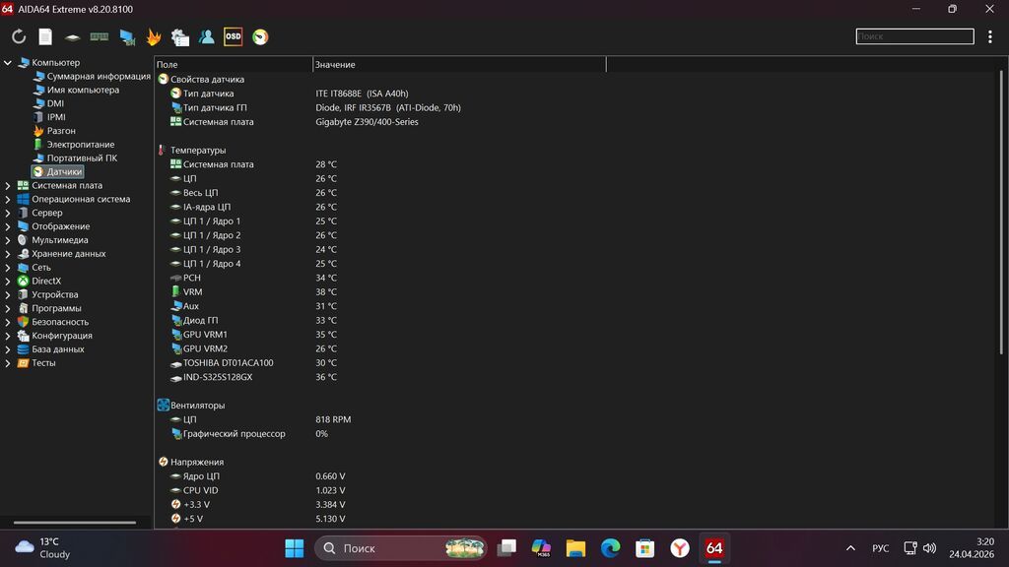Screen dimensions: 1009x567
Task: Open the Windows Start menu
Action: [294, 548]
